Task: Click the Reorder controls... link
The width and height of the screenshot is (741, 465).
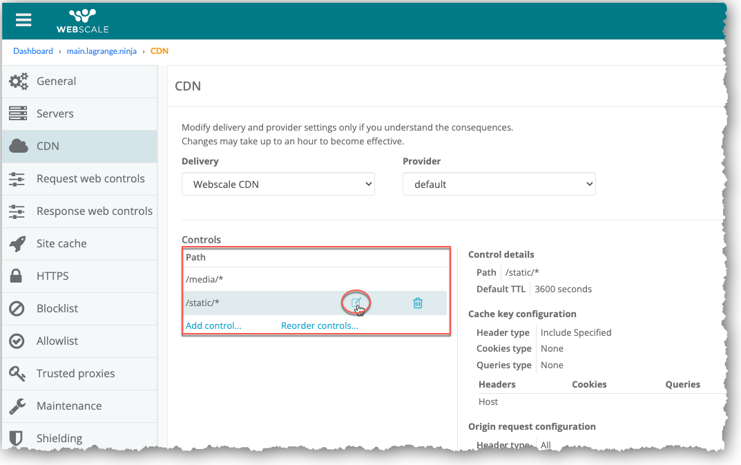Action: click(x=319, y=325)
